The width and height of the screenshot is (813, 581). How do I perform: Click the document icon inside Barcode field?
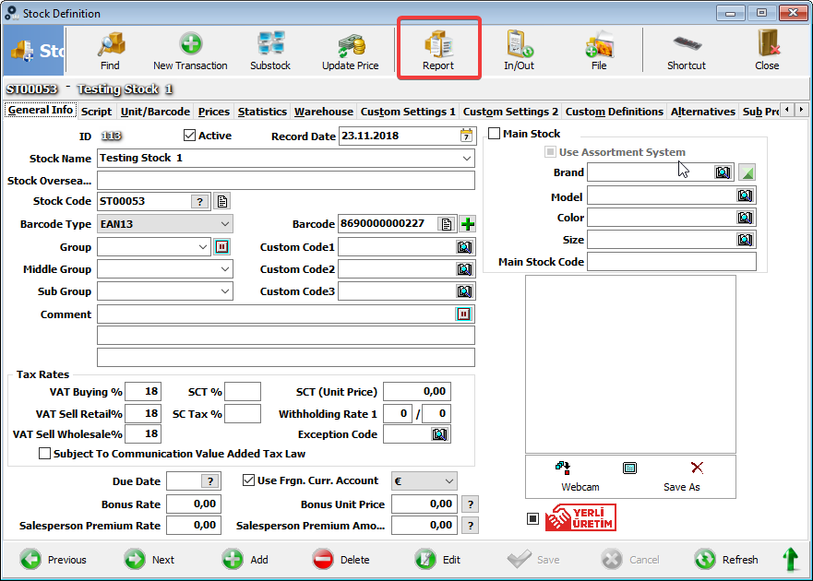(x=446, y=224)
